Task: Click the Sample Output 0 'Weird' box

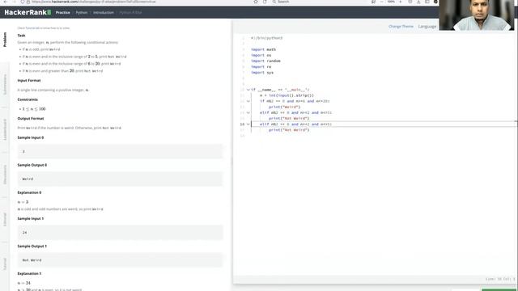Action: pos(121,179)
